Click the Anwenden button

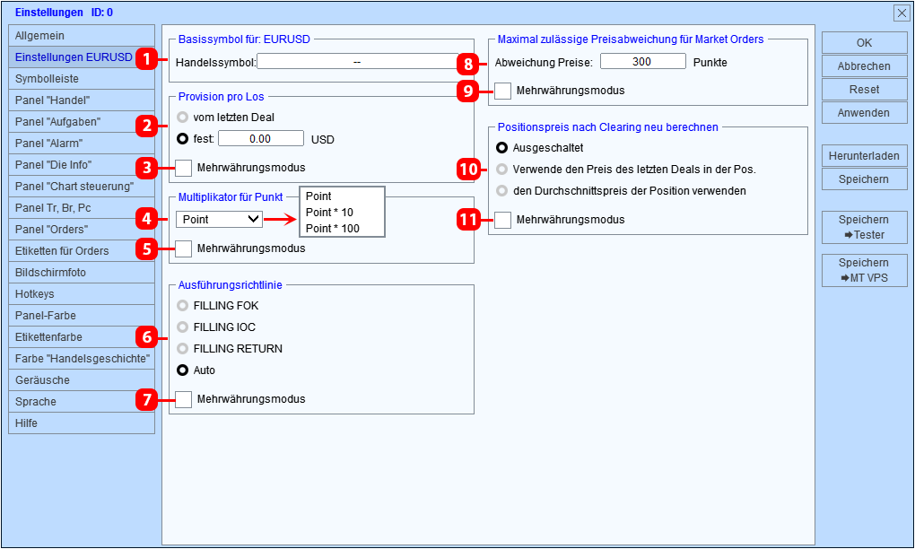pos(865,113)
